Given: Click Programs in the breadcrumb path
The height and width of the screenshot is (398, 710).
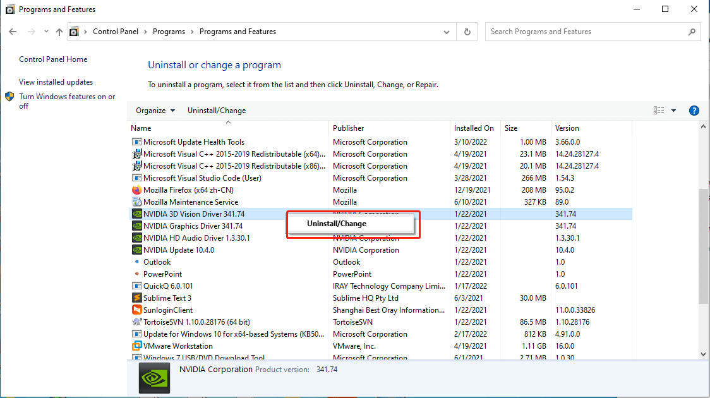Looking at the screenshot, I should (x=169, y=32).
